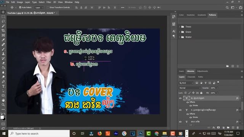Open Chrome from the taskbar
The image size is (244, 137).
[x=157, y=134]
